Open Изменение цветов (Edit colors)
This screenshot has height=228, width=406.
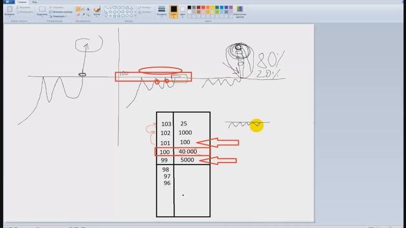click(240, 11)
